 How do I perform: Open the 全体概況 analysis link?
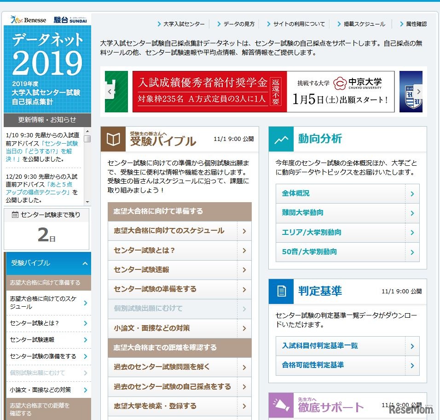point(347,194)
